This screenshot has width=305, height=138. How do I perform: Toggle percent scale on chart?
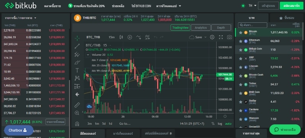tap(213, 124)
